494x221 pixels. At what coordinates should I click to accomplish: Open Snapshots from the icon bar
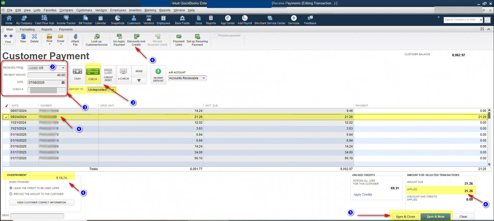click(117, 20)
